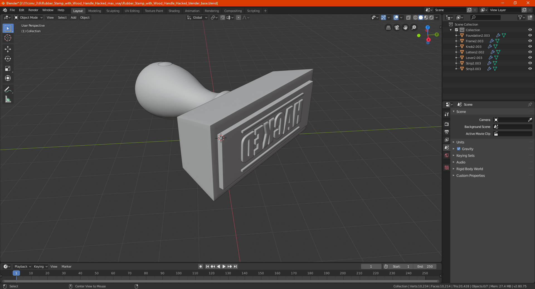Viewport: 535px width, 289px height.
Task: Open the Add menu in viewport header
Action: [x=73, y=18]
